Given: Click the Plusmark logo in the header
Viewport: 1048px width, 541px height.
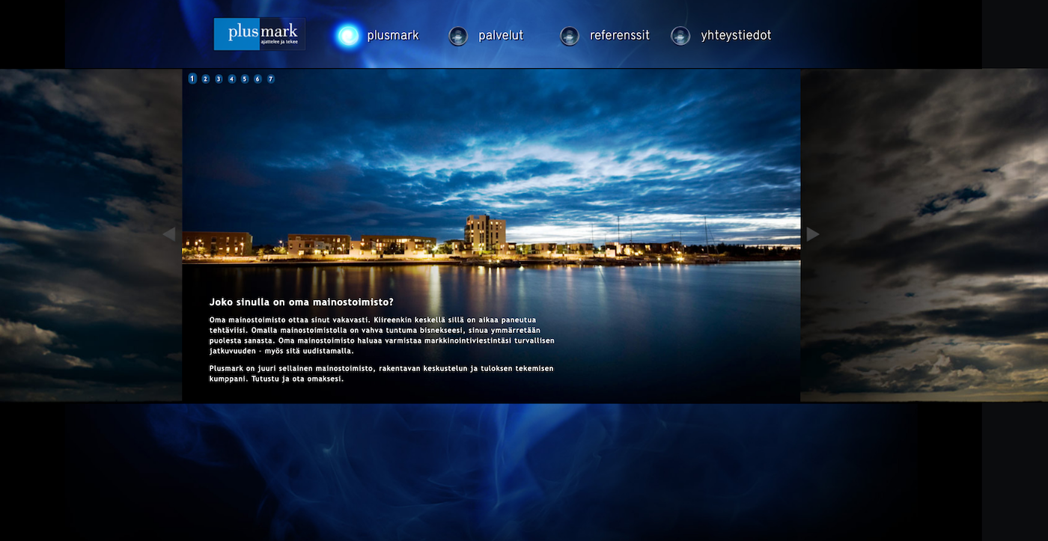Looking at the screenshot, I should (259, 34).
